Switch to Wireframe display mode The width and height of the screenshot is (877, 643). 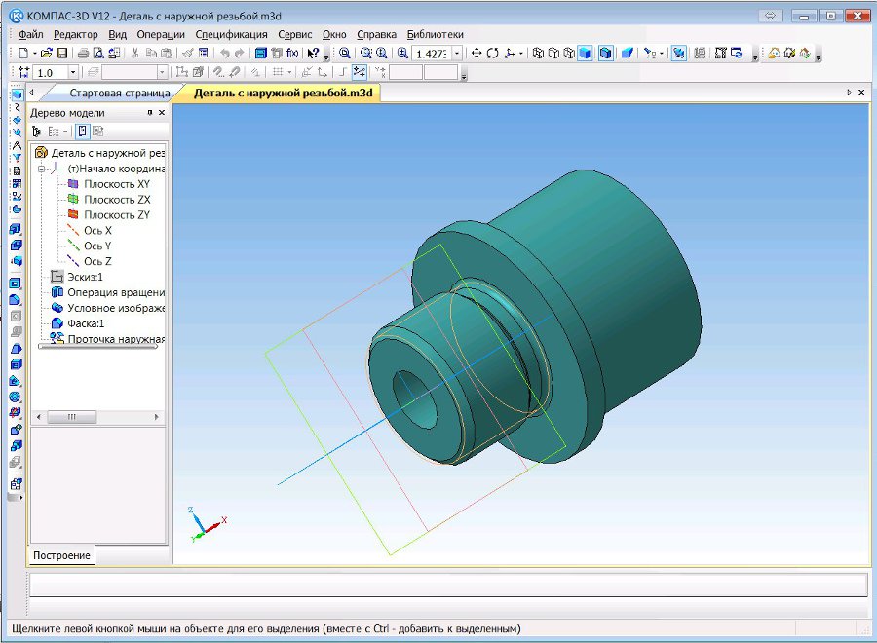click(538, 54)
